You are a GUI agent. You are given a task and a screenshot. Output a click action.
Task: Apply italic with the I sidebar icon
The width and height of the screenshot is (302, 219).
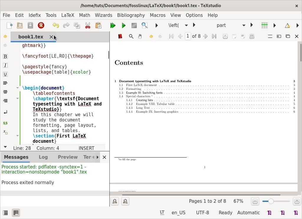pyautogui.click(x=5, y=65)
